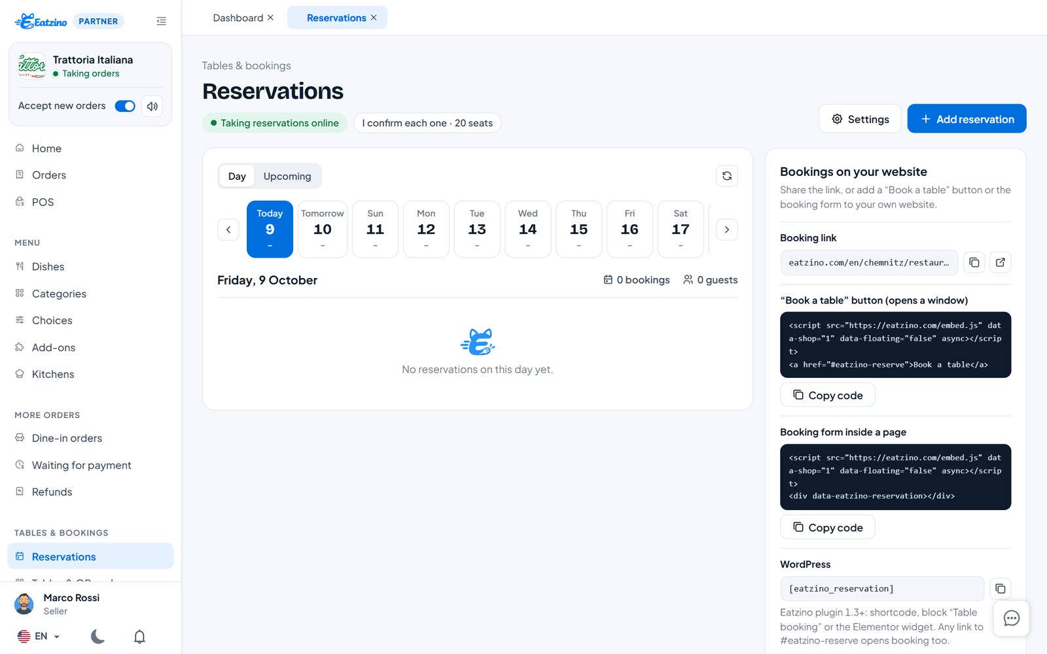Open notifications bell
This screenshot has height=654, width=1047.
[139, 636]
